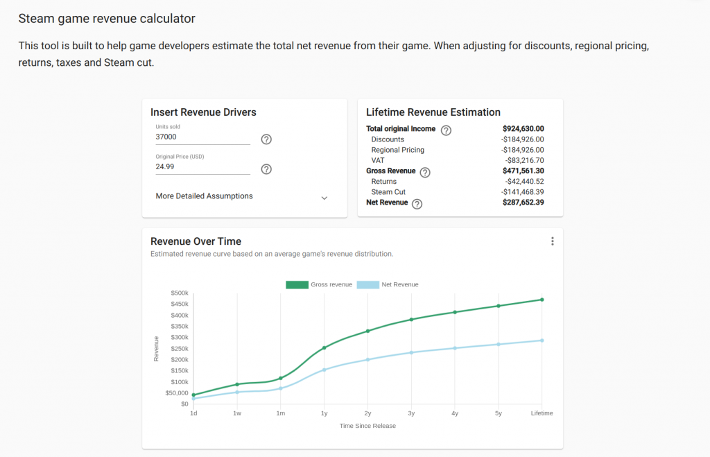
Task: Click the gross revenue data point at Lifetime
Action: [542, 300]
